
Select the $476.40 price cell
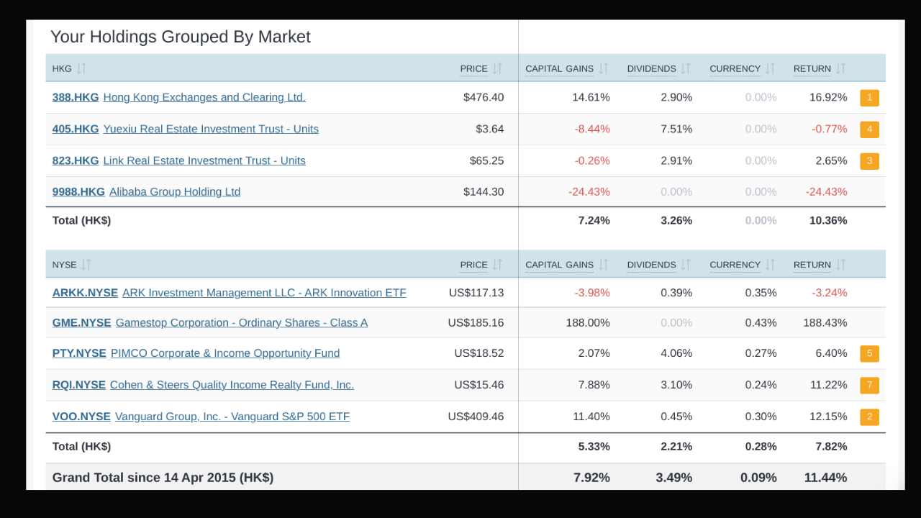[484, 97]
